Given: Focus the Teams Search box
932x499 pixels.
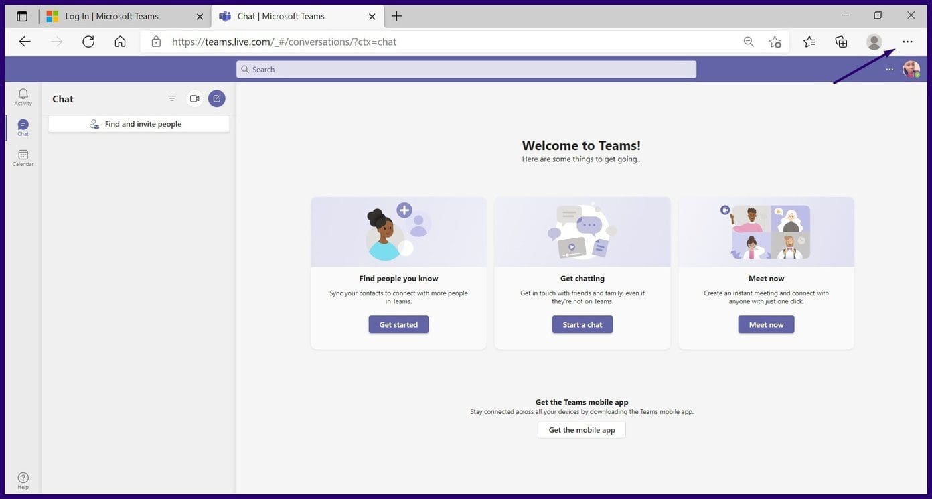Looking at the screenshot, I should [x=466, y=69].
